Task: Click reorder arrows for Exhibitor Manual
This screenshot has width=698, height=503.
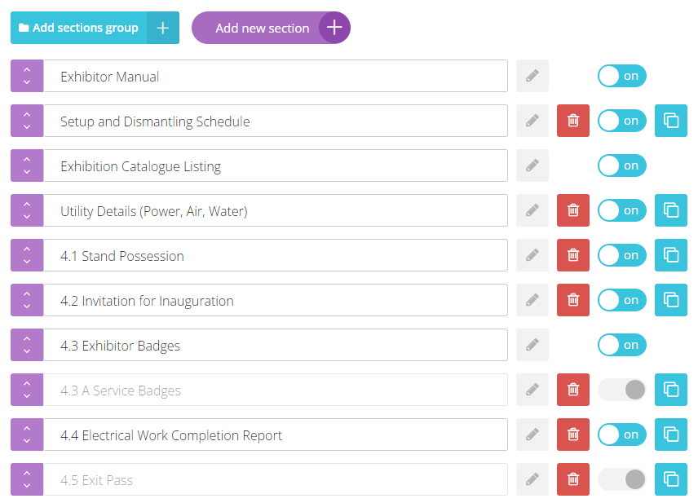Action: tap(27, 76)
